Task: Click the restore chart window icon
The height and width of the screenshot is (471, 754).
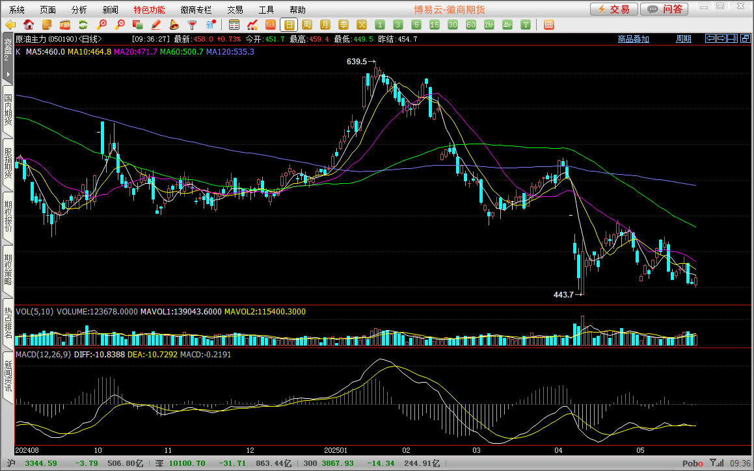Action: (x=746, y=38)
